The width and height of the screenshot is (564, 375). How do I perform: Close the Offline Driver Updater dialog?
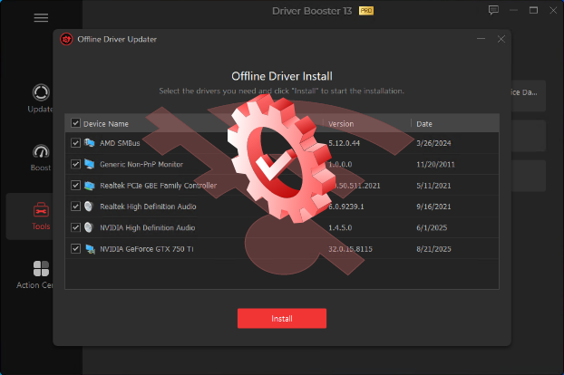(498, 39)
